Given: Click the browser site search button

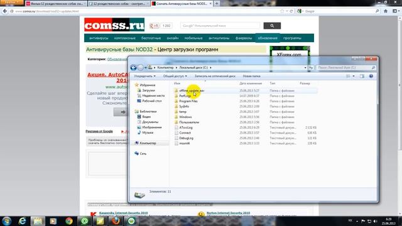Looking at the screenshot, I should [x=272, y=26].
